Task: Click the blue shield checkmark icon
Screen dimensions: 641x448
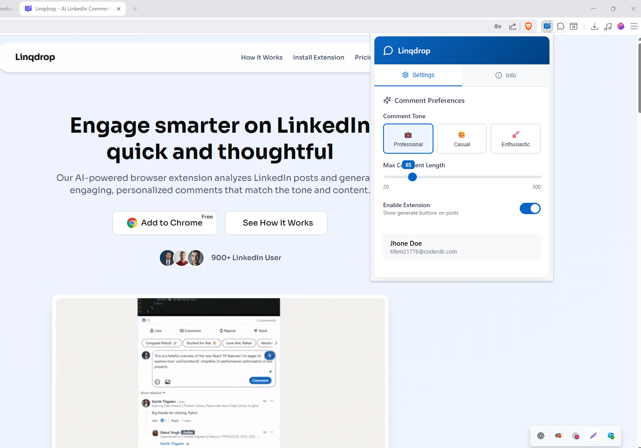Action: pyautogui.click(x=611, y=436)
